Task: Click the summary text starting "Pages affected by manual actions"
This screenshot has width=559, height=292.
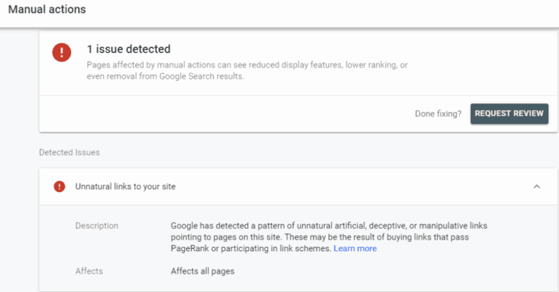Action: pyautogui.click(x=246, y=71)
